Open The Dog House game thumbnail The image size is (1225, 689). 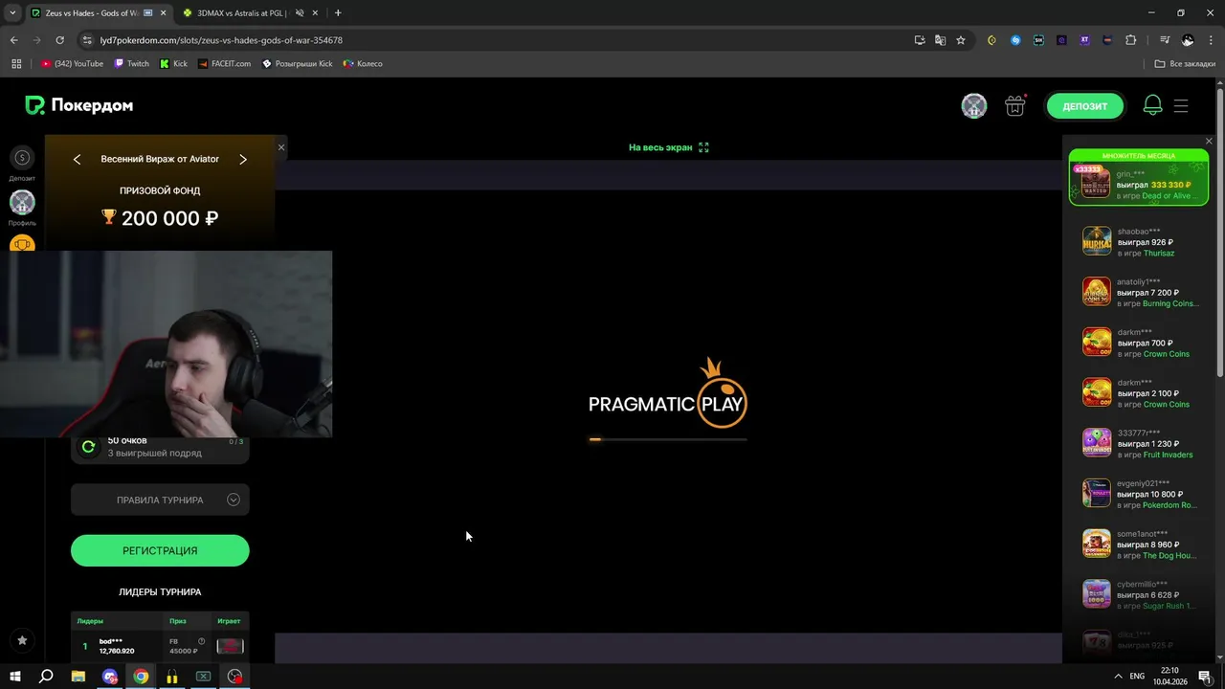click(1097, 544)
